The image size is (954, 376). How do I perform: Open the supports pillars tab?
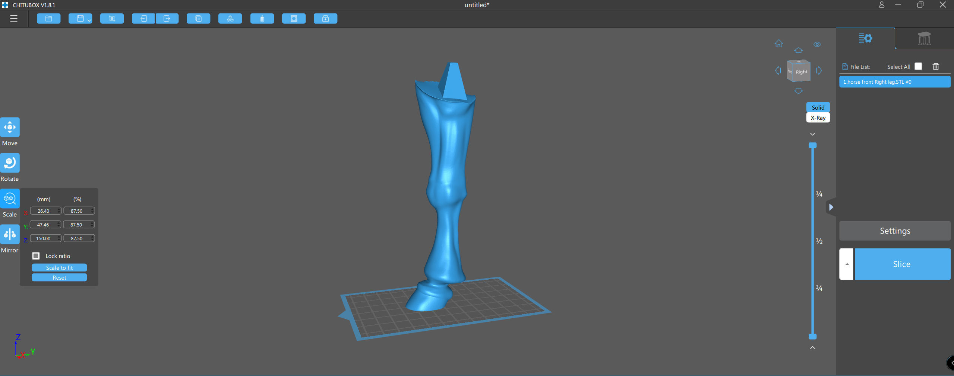point(924,38)
